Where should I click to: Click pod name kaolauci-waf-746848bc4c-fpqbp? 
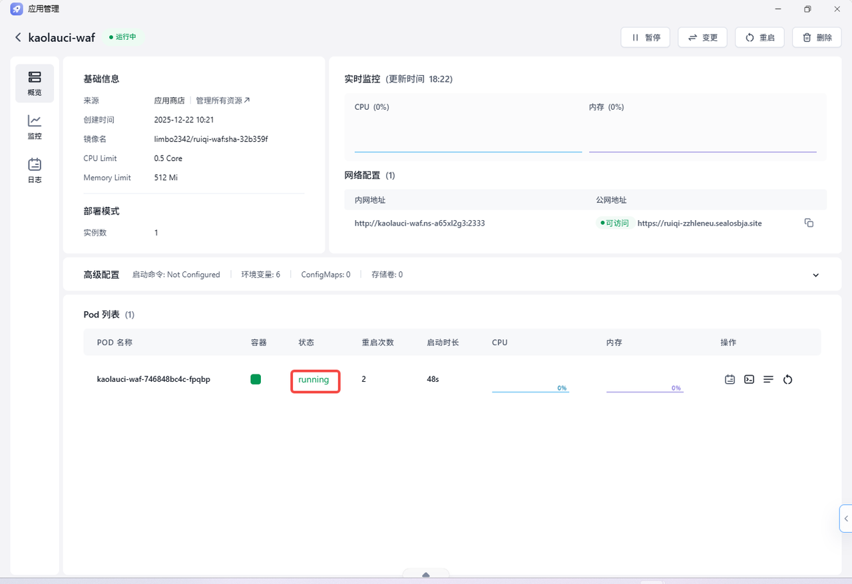(154, 379)
